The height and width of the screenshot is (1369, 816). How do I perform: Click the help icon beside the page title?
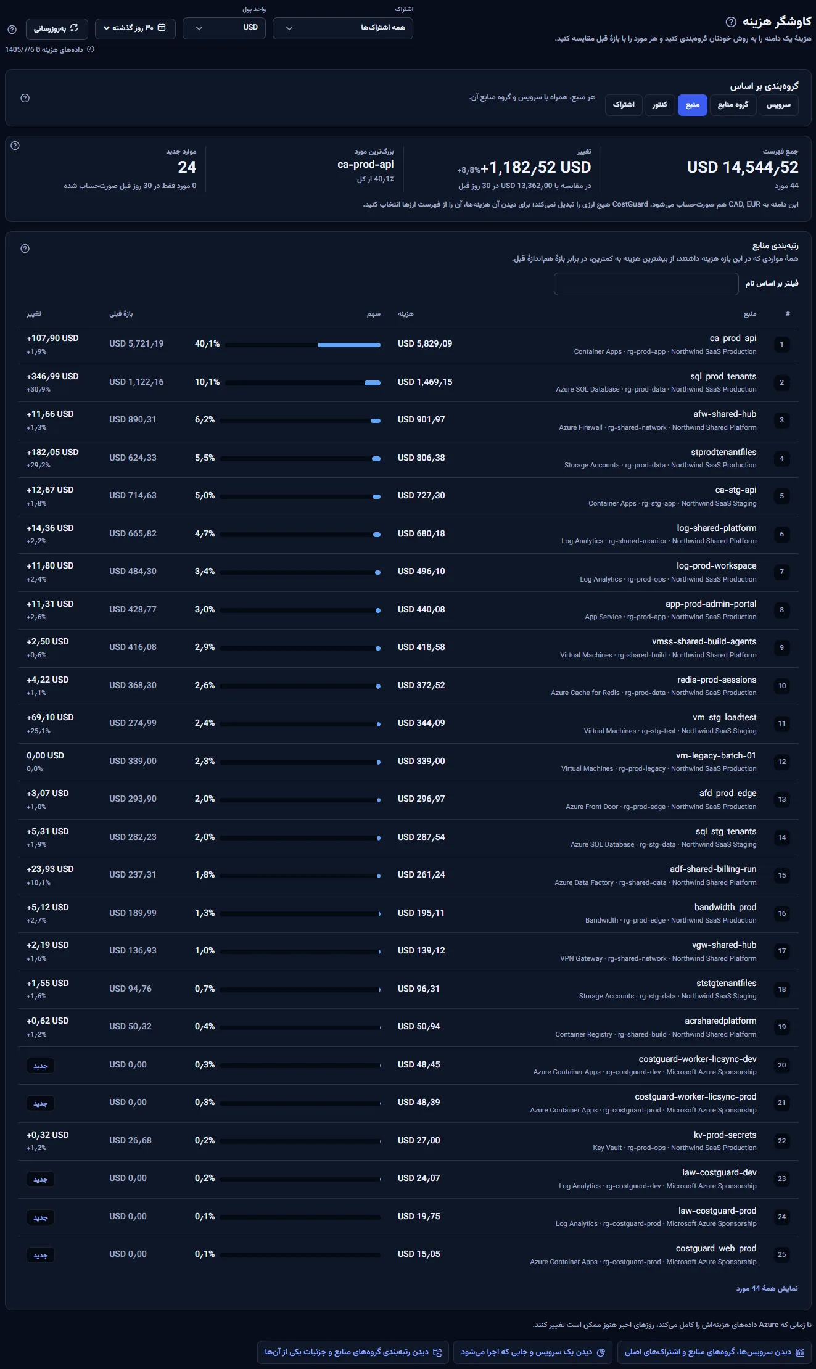731,22
